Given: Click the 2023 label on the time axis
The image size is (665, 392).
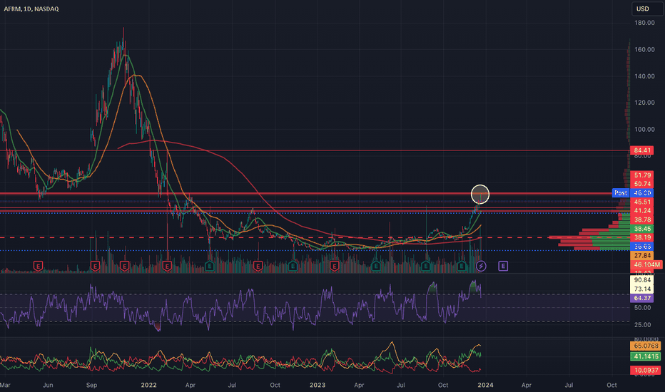Looking at the screenshot, I should 318,385.
